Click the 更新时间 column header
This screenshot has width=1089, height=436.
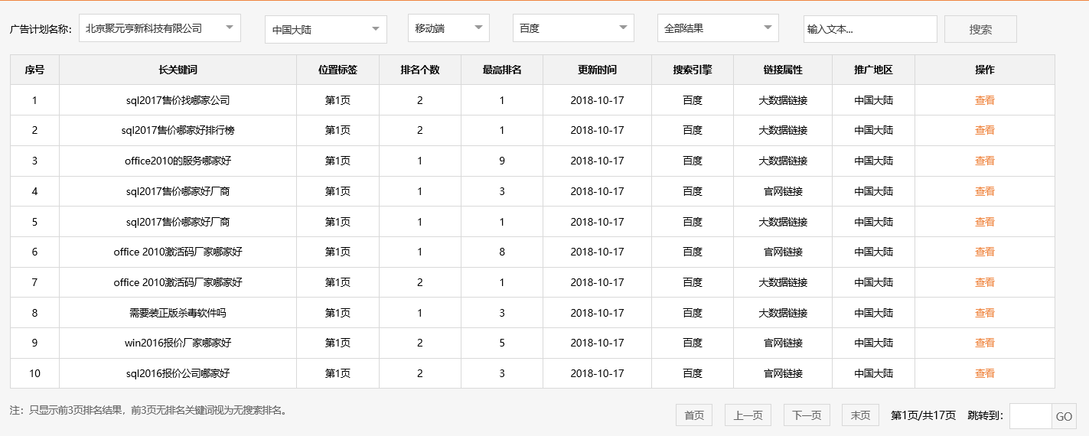pos(597,70)
